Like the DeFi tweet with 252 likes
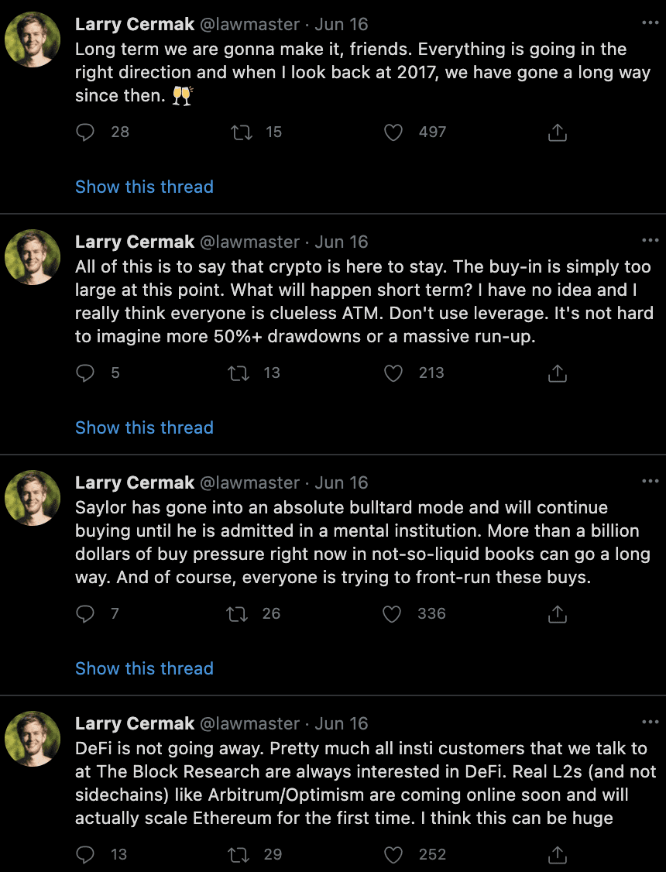Viewport: 666px width, 872px height. [393, 855]
